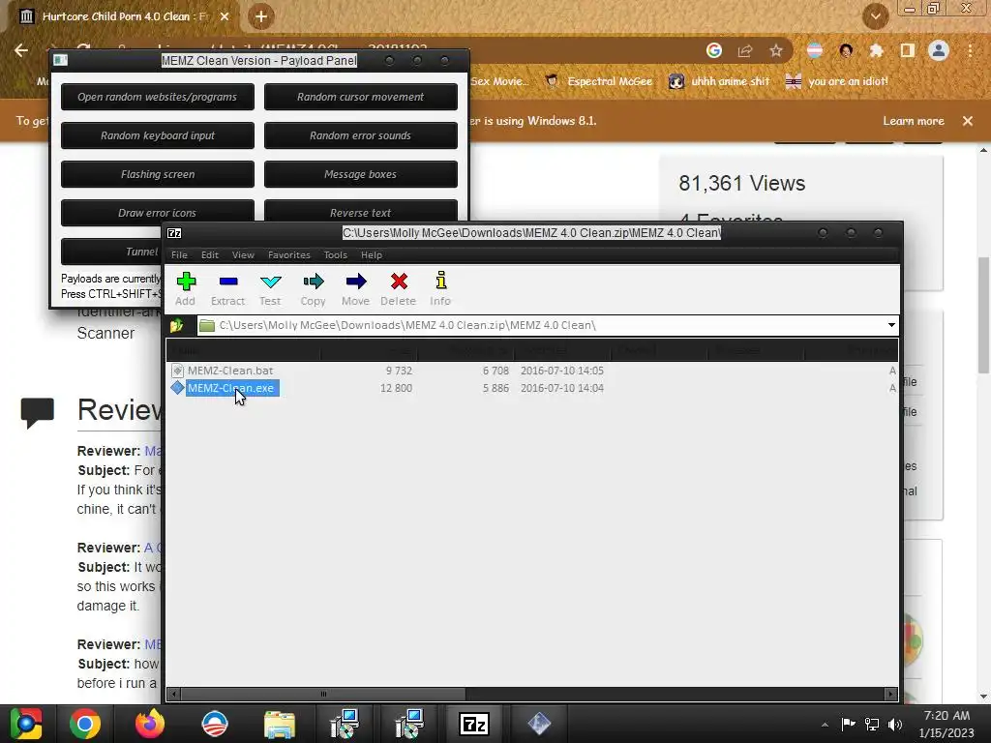Click the Start button on the taskbar
Image resolution: width=991 pixels, height=743 pixels.
tap(26, 724)
